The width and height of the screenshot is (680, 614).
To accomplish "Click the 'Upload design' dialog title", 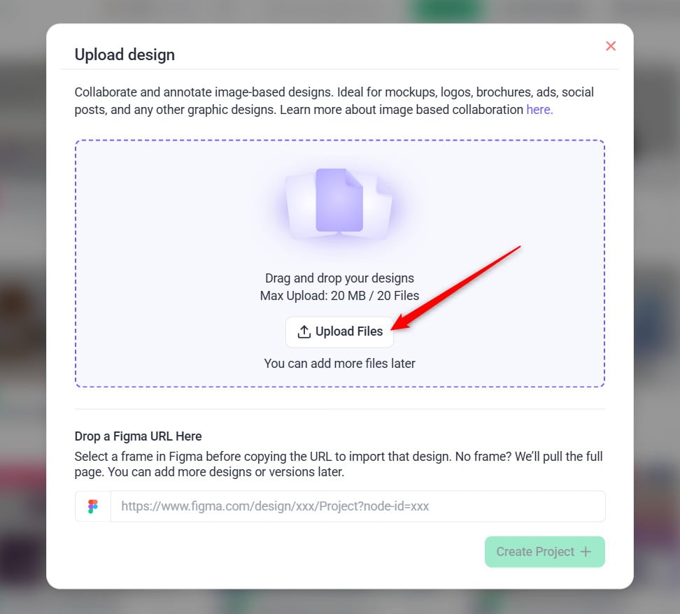I will coord(125,55).
